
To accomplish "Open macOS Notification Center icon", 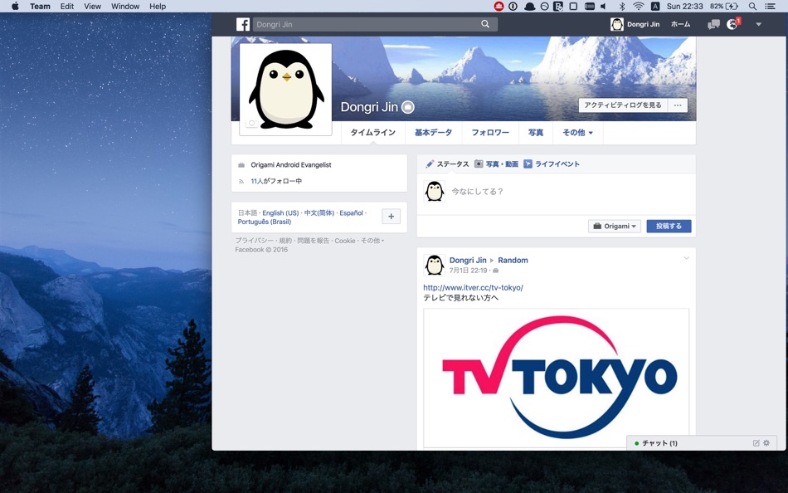I will click(770, 6).
